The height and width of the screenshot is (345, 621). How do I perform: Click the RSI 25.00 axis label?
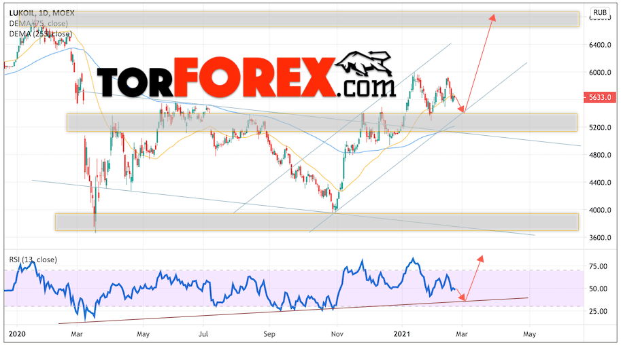coord(598,311)
